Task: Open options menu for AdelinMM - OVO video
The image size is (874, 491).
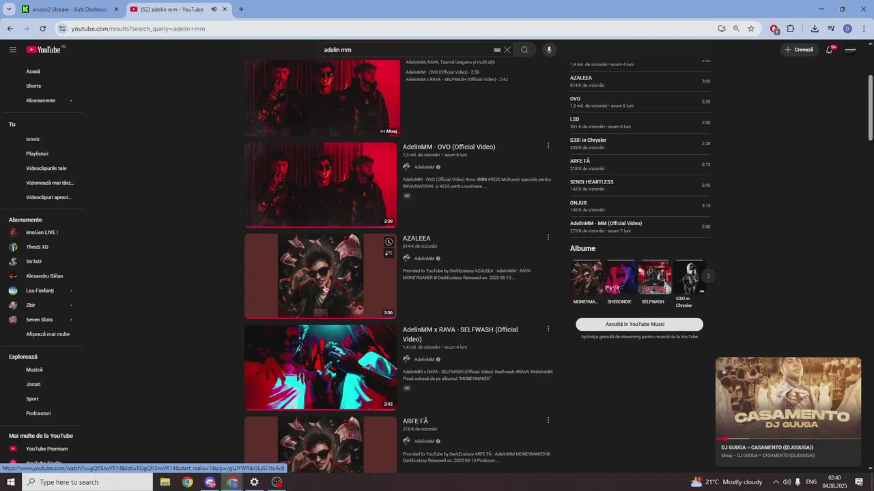Action: [548, 145]
